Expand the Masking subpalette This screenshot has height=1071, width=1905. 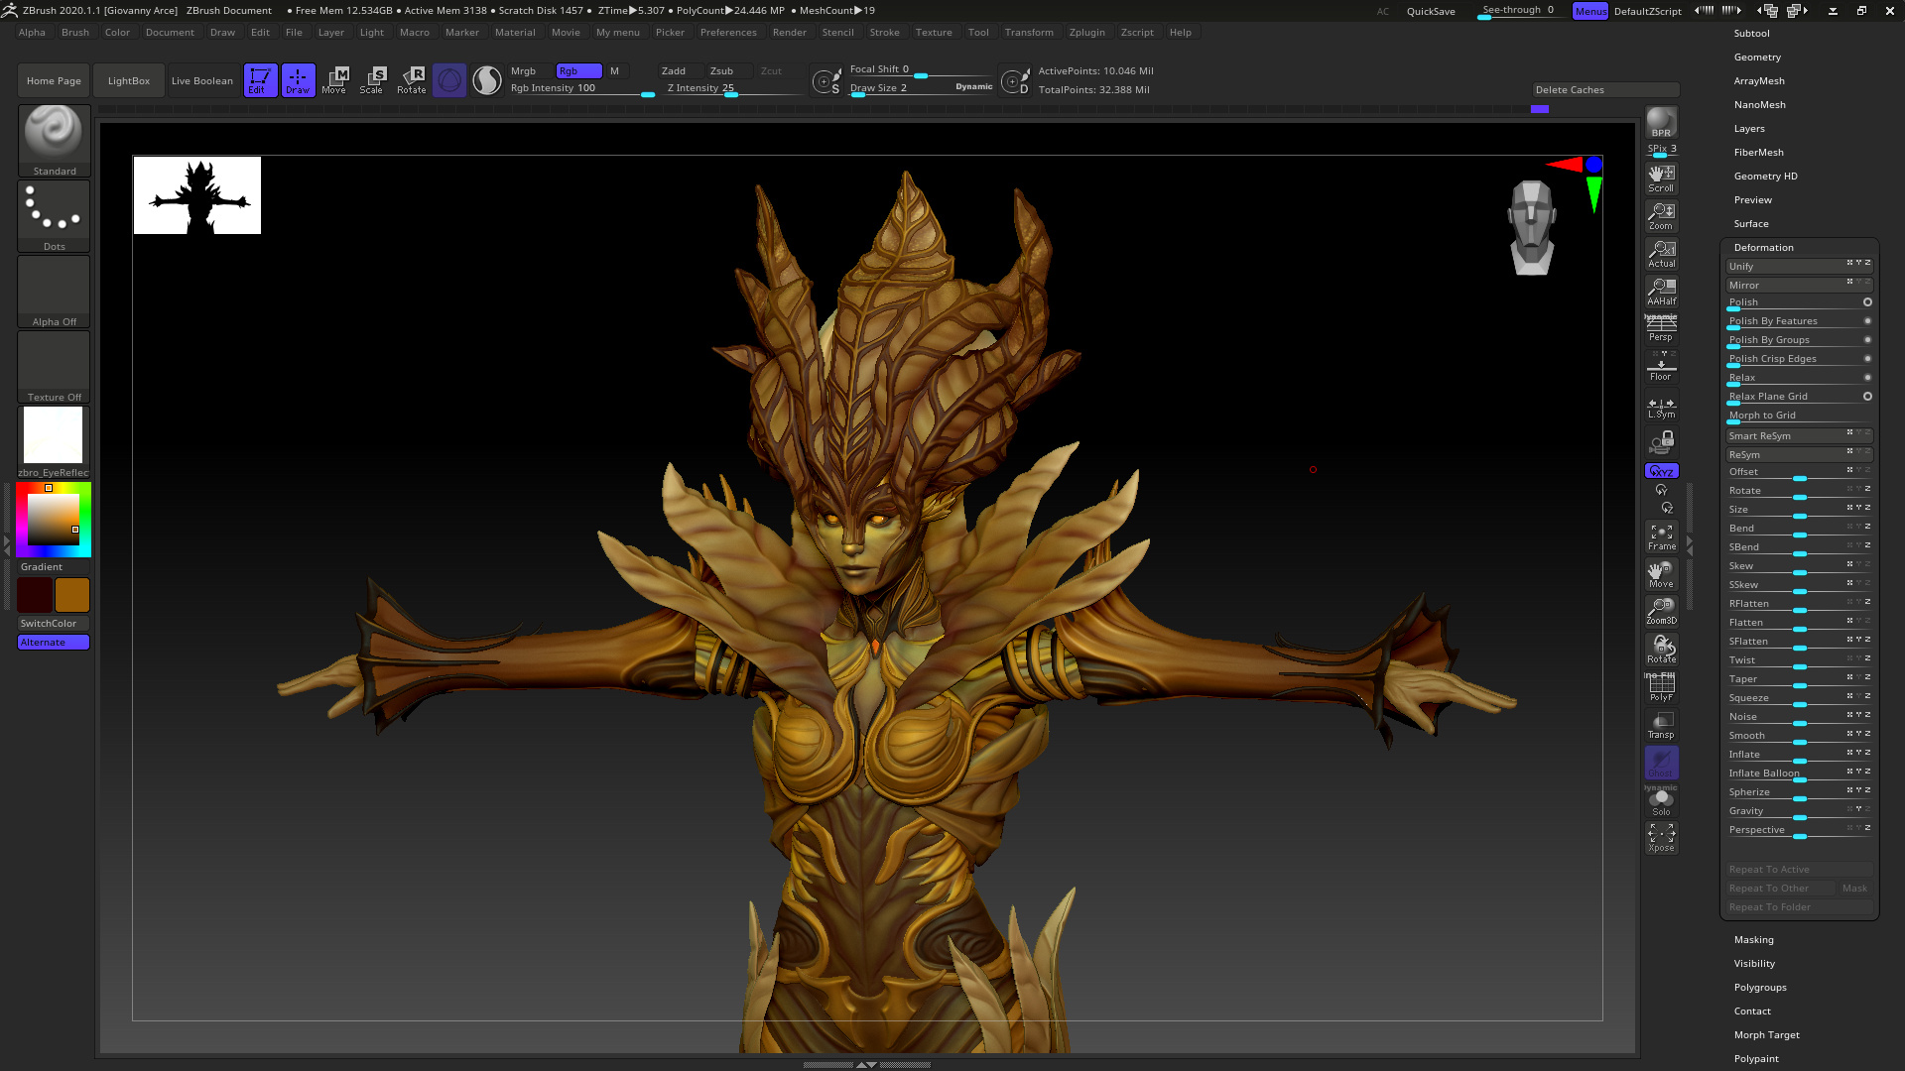[x=1753, y=939]
